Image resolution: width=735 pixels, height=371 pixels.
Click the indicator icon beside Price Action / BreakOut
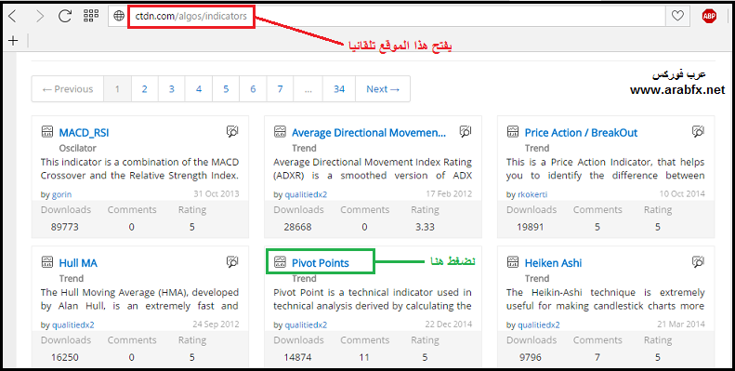pyautogui.click(x=513, y=132)
